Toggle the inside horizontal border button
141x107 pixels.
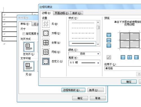pyautogui.click(x=109, y=40)
